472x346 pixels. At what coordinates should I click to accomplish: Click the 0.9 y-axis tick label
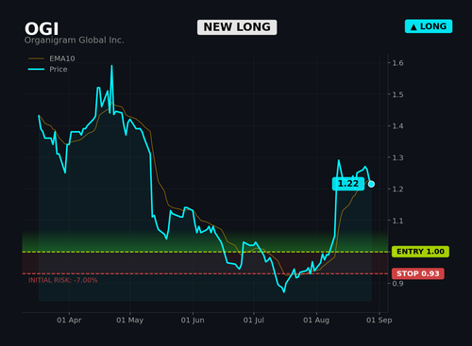click(x=397, y=284)
